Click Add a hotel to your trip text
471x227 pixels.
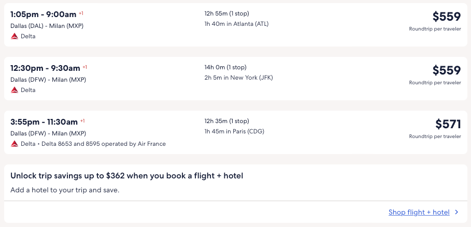pyautogui.click(x=65, y=190)
